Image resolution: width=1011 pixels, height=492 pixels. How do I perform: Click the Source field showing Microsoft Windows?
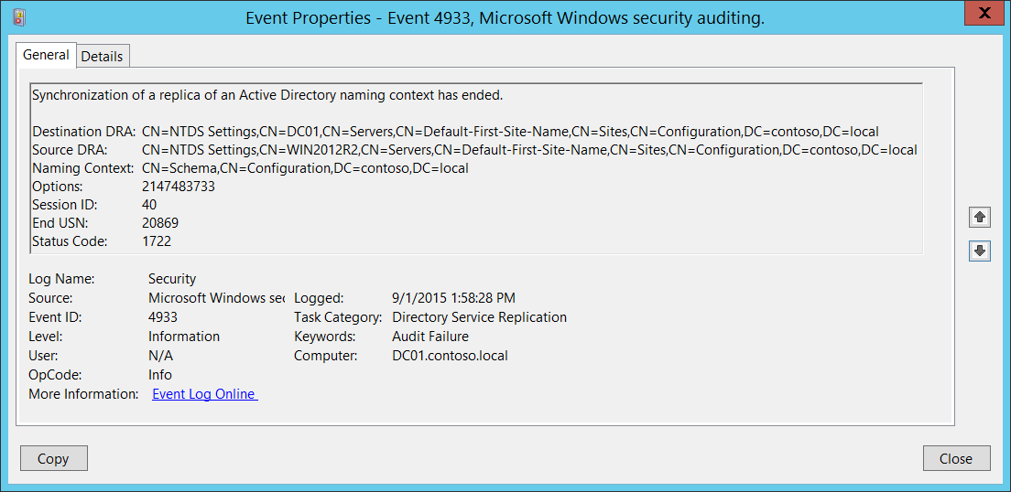pos(216,298)
